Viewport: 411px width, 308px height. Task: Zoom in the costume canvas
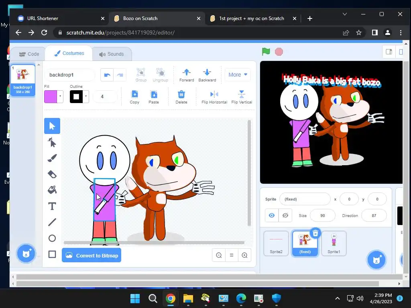click(x=244, y=255)
